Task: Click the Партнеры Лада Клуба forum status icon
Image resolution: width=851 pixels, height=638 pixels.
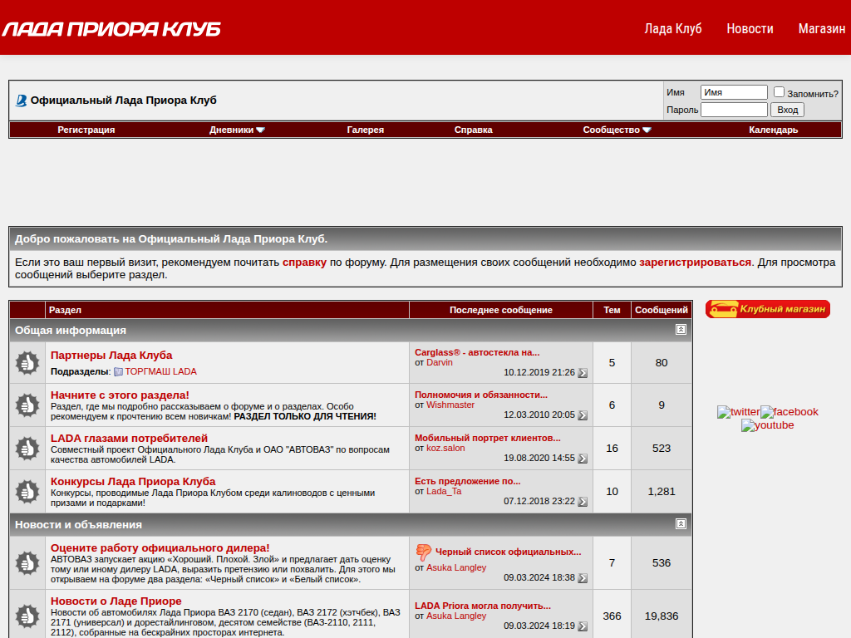Action: [27, 362]
